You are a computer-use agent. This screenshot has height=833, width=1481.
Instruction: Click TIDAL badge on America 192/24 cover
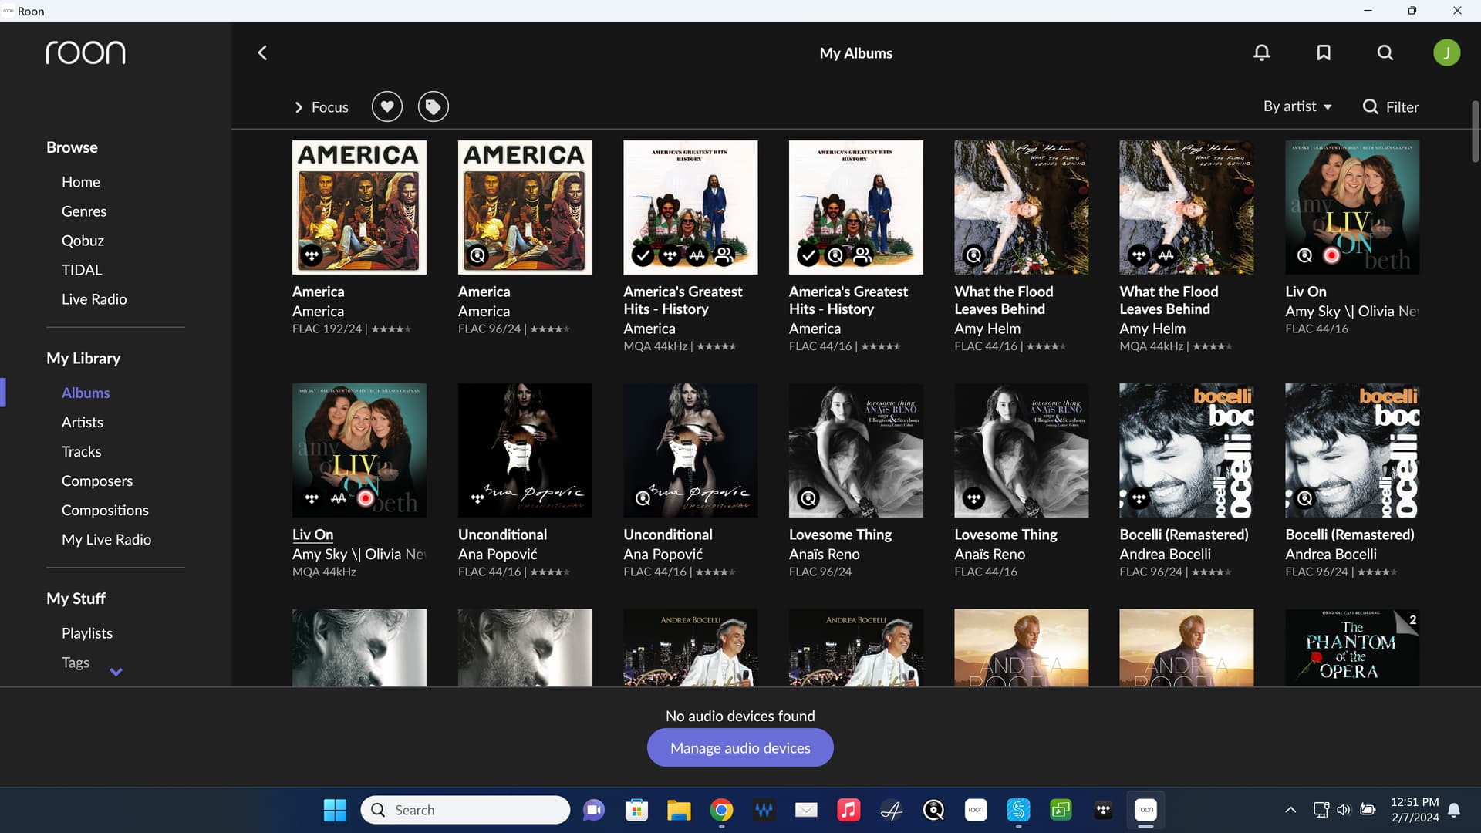point(312,255)
